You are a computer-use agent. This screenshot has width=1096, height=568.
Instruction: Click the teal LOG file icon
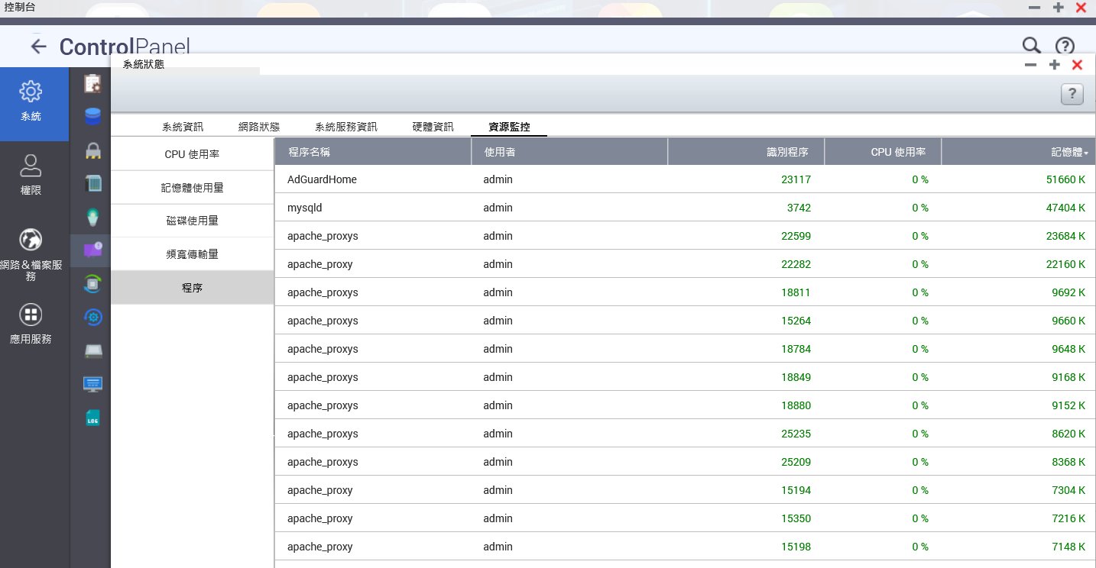point(92,418)
